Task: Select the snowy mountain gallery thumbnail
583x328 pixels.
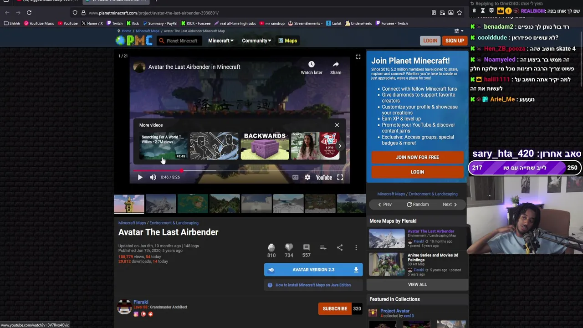Action: pos(160,204)
